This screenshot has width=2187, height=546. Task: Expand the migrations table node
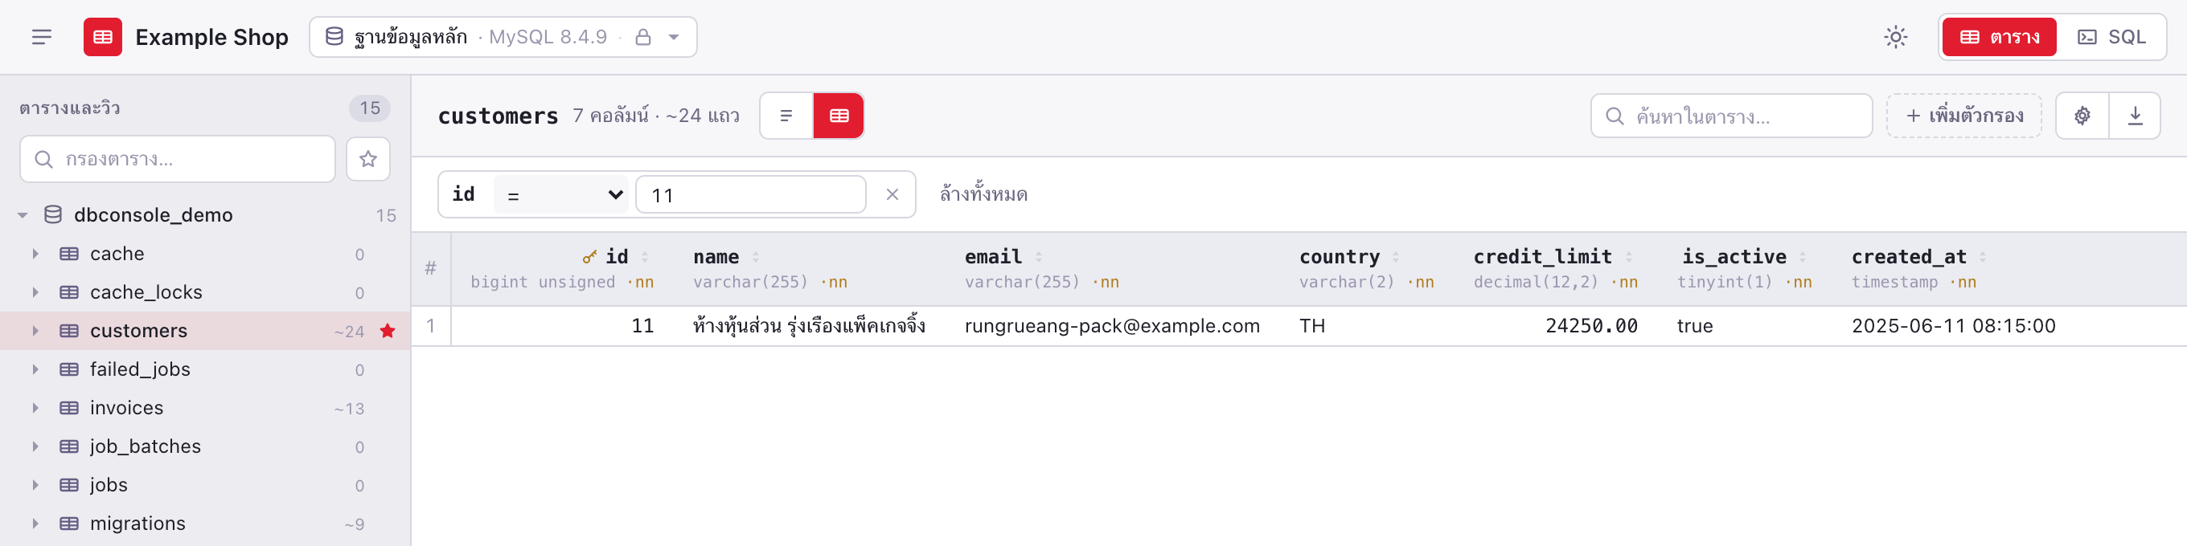tap(35, 524)
